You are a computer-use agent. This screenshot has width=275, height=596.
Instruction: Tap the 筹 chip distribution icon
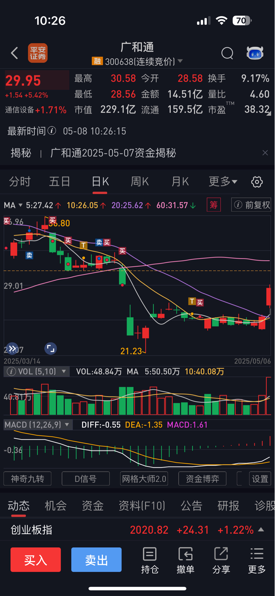(214, 205)
